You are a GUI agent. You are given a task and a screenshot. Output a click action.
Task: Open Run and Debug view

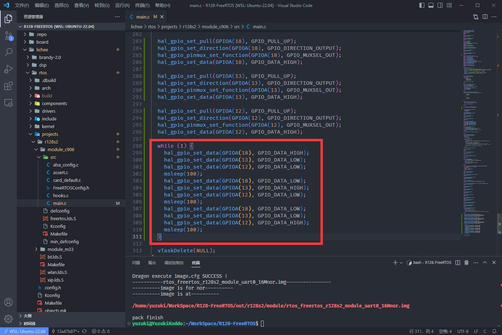pyautogui.click(x=8, y=69)
